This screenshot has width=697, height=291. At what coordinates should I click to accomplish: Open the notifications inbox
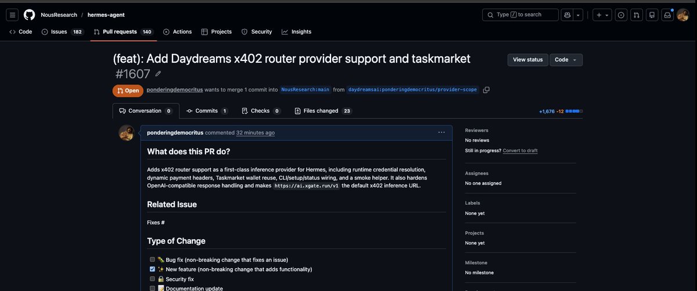click(668, 15)
